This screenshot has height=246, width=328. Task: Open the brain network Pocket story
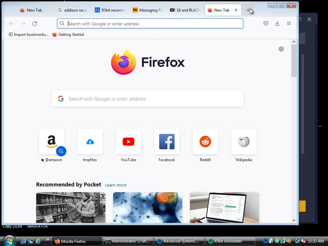point(148,208)
